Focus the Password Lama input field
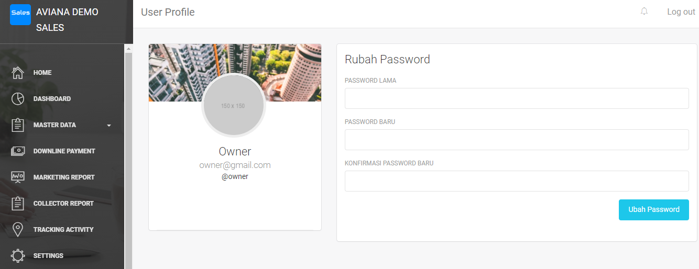The image size is (699, 269). 517,98
